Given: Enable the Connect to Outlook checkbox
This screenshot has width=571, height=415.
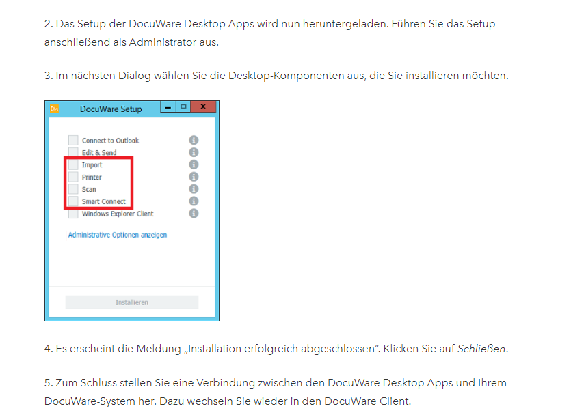Looking at the screenshot, I should pyautogui.click(x=73, y=140).
